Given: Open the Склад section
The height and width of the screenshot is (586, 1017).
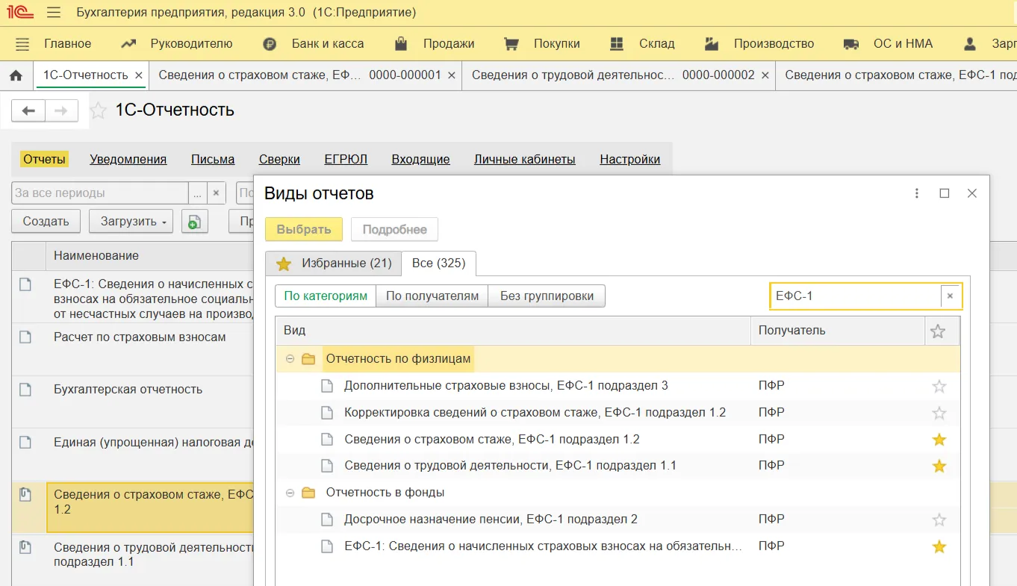Looking at the screenshot, I should 656,44.
